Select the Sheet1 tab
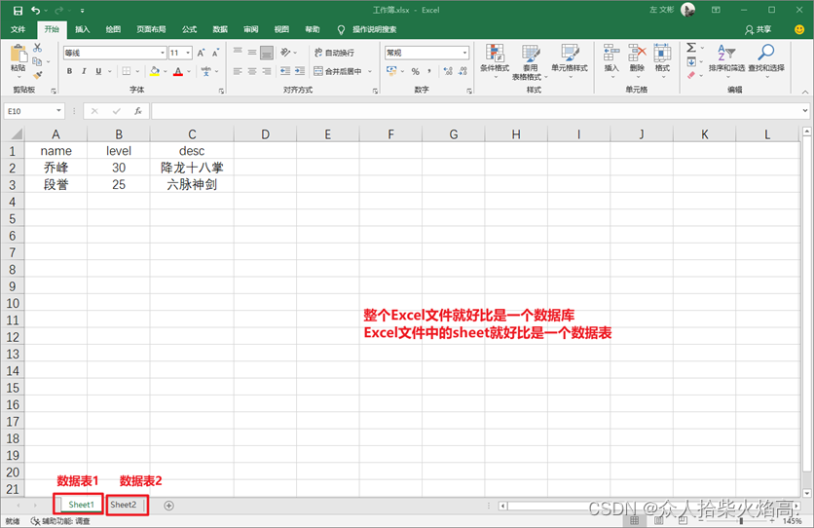The height and width of the screenshot is (528, 814). click(x=81, y=505)
